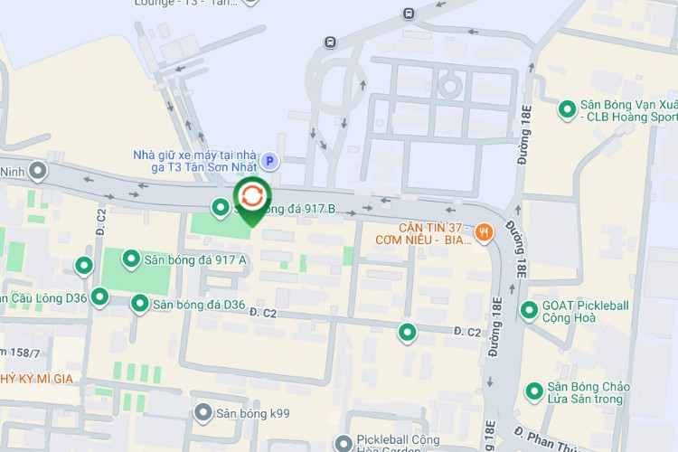Click the lower bus stop icon near roundabout
678x452 pixels.
tap(330, 42)
